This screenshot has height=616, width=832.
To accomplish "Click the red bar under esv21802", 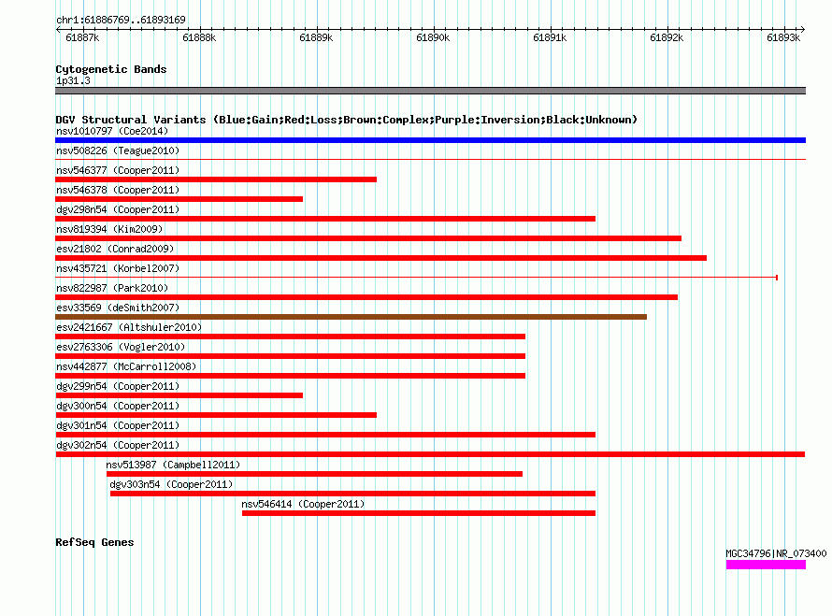I will tap(381, 258).
